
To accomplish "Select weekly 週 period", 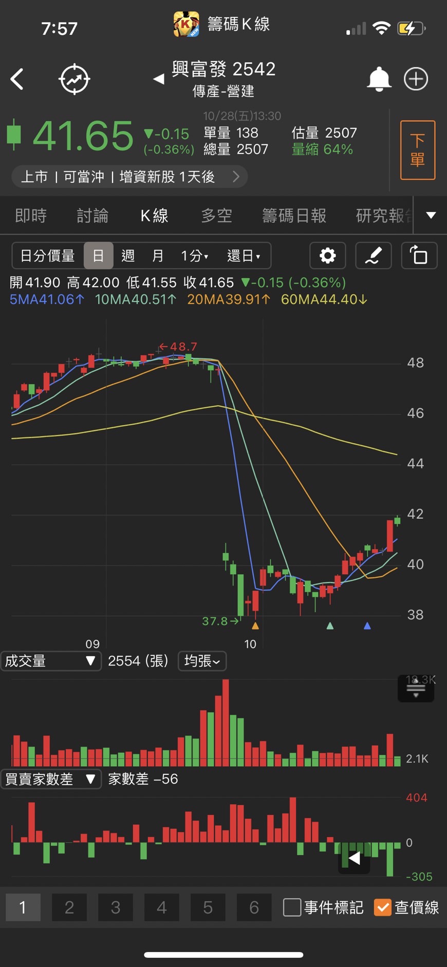I will [x=128, y=255].
